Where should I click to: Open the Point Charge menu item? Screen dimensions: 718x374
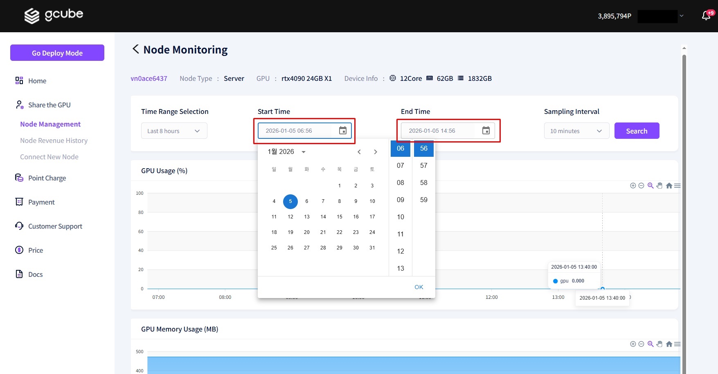47,178
